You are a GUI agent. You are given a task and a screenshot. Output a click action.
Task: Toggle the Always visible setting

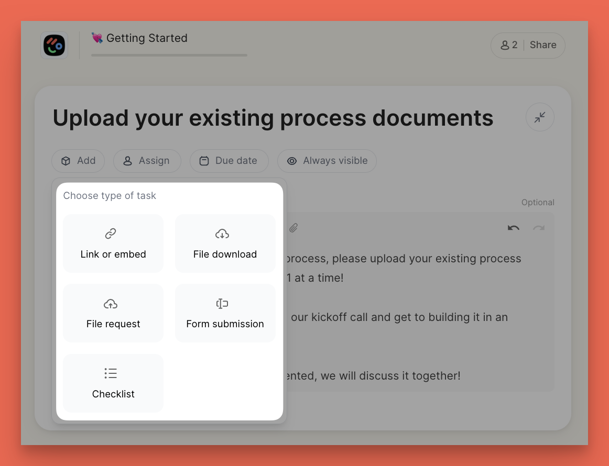[x=327, y=161]
